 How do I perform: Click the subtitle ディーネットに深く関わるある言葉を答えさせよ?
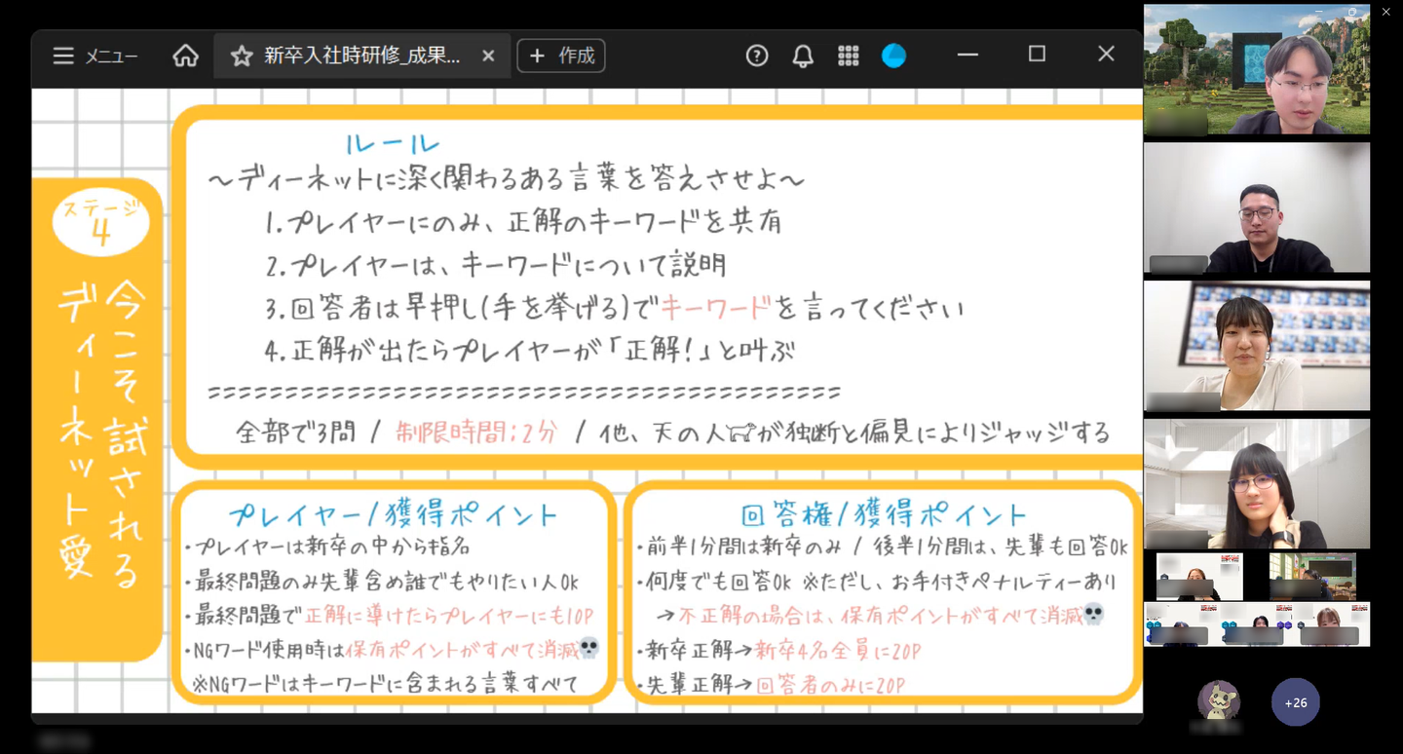507,180
